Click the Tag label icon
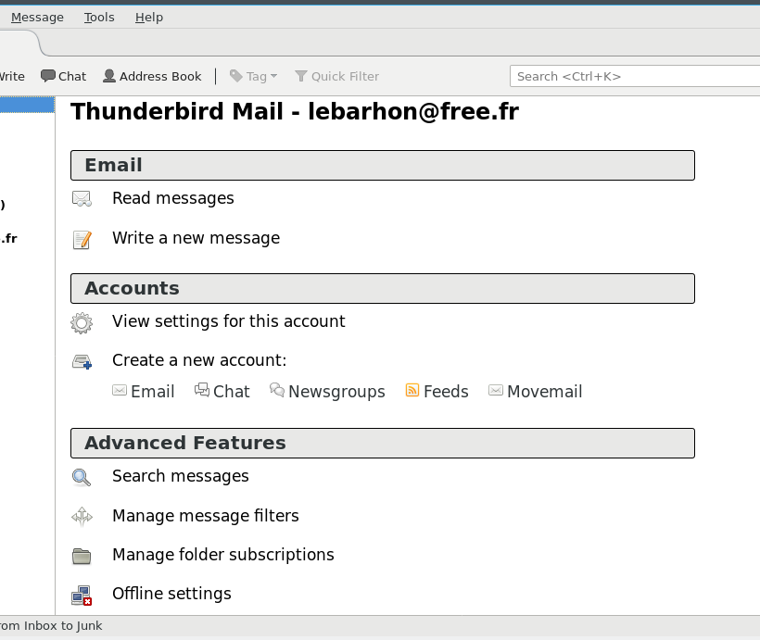 [236, 76]
